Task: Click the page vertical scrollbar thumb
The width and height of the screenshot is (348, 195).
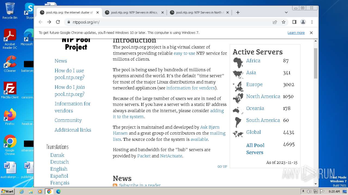Action: (x=316, y=63)
